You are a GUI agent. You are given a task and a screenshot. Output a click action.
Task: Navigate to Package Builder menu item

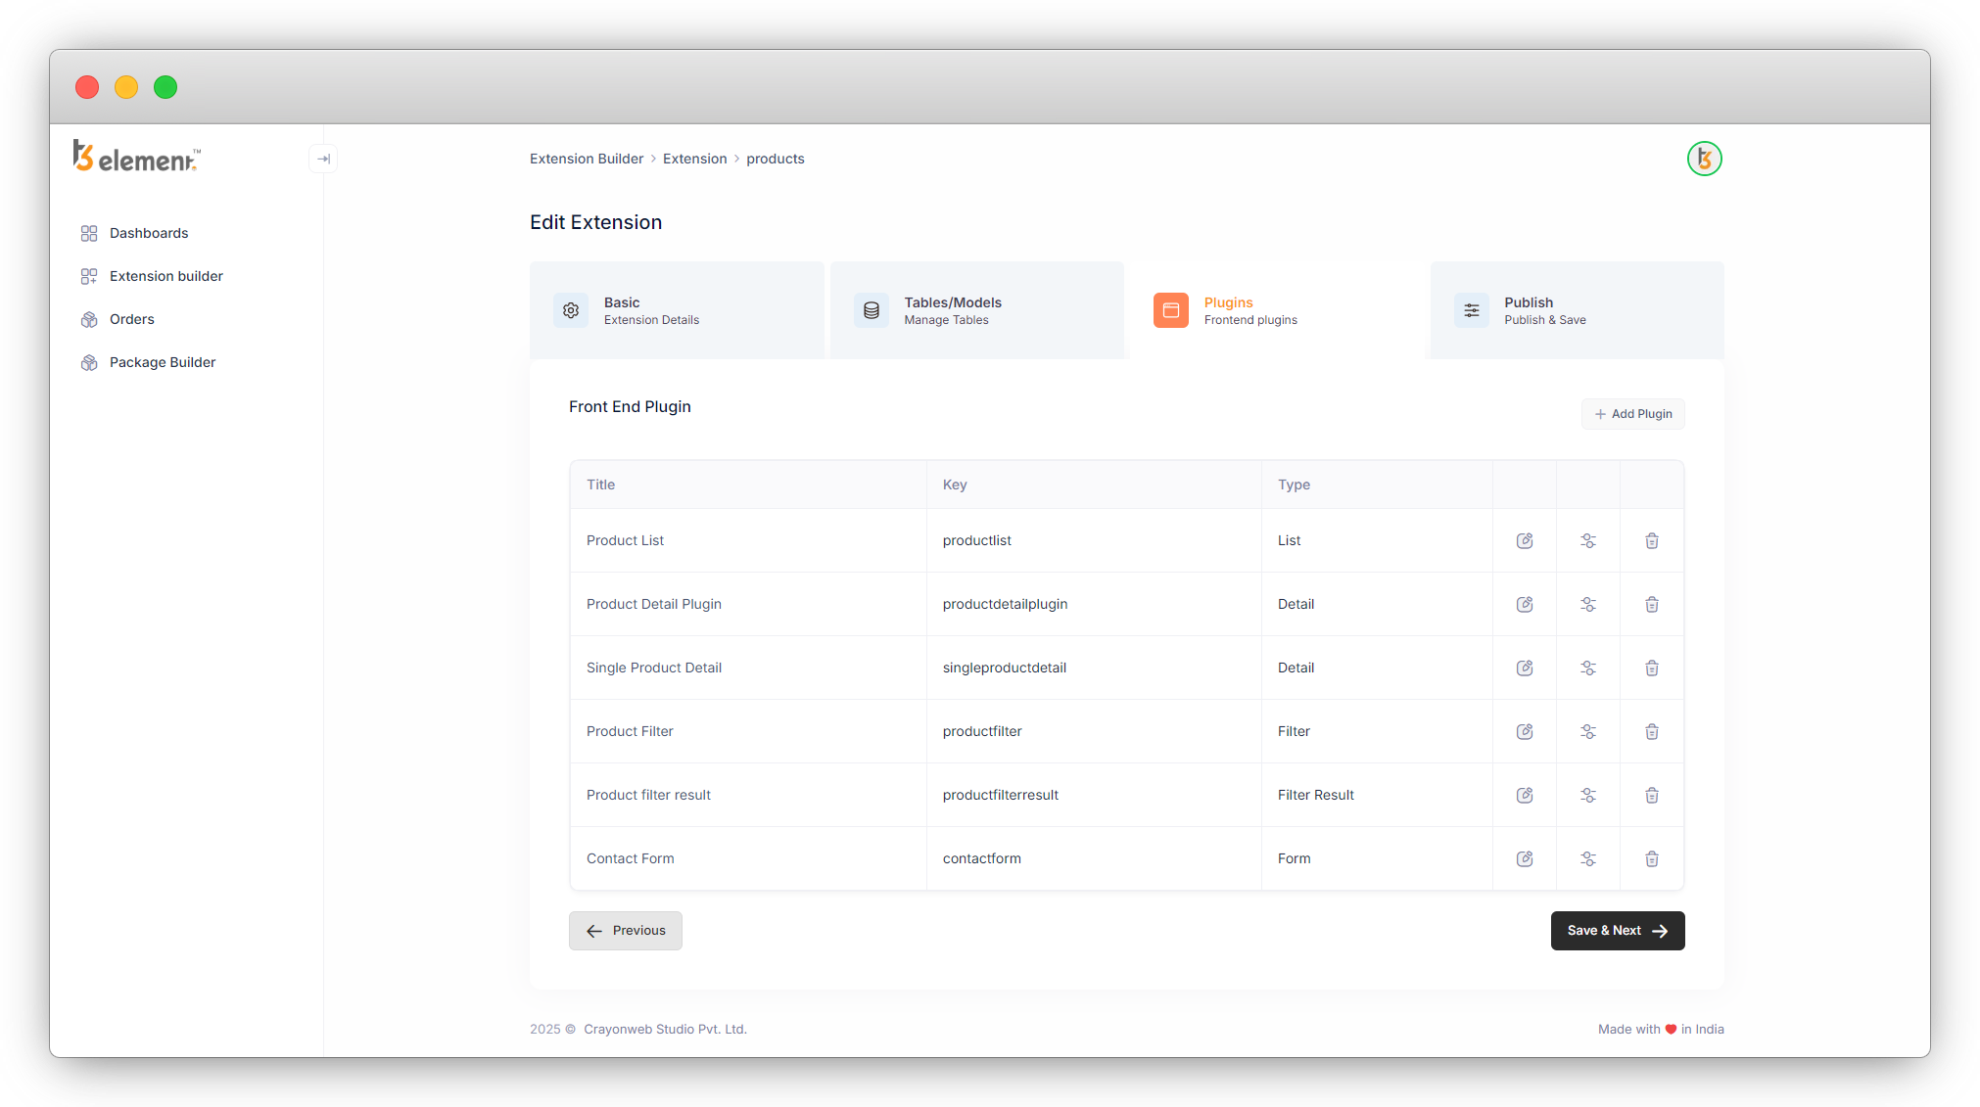pos(163,362)
